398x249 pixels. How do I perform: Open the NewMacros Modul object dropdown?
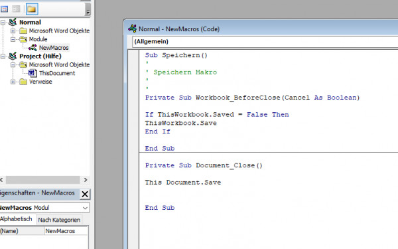click(x=86, y=208)
